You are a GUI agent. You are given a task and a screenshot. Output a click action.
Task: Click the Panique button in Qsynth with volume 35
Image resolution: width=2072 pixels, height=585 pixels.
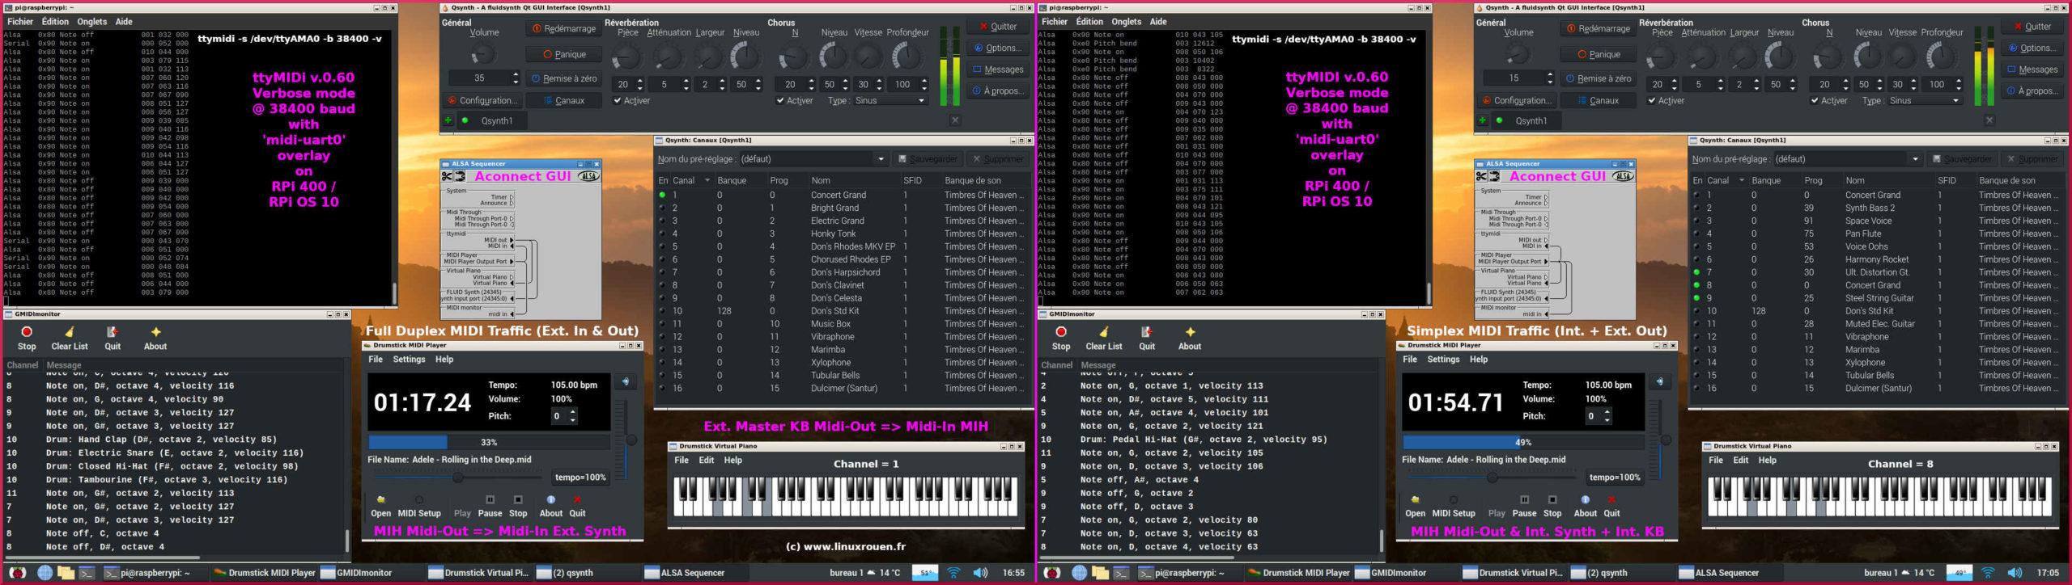[x=563, y=54]
